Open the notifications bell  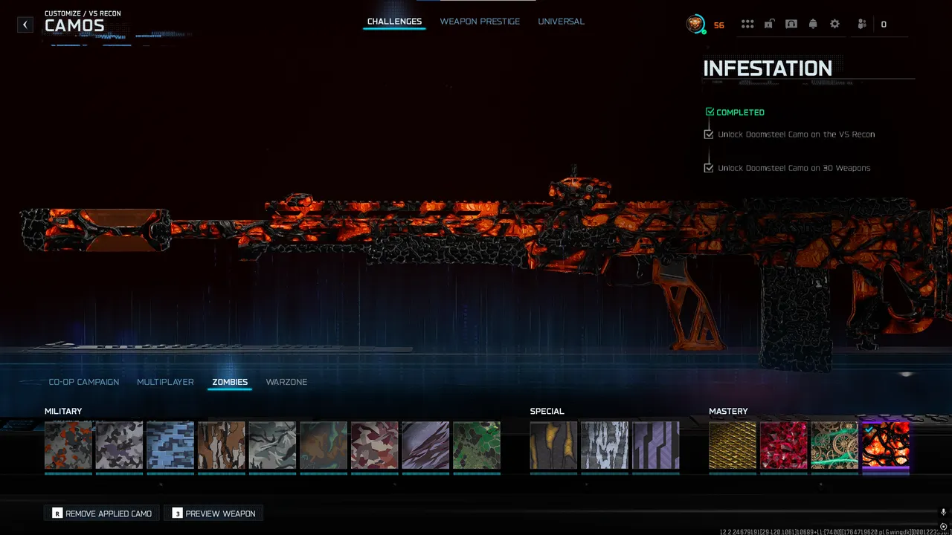(x=813, y=25)
